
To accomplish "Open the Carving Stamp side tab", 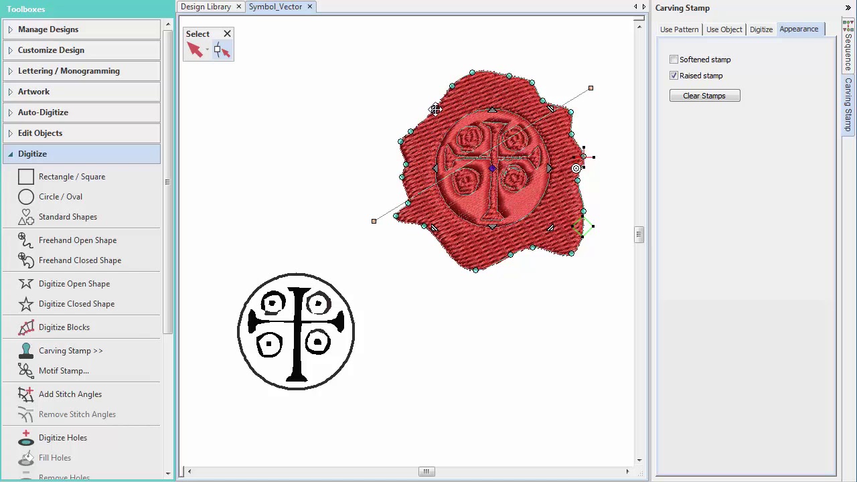I will coord(848,104).
